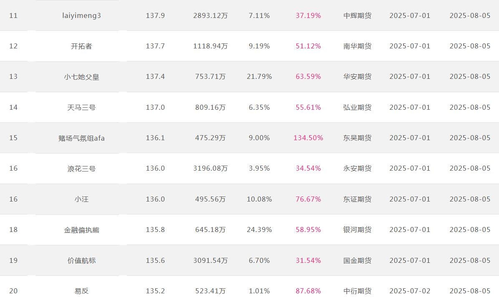Click the 87.68% return for 易反
Viewport: 499px width, 305px height.
click(308, 291)
